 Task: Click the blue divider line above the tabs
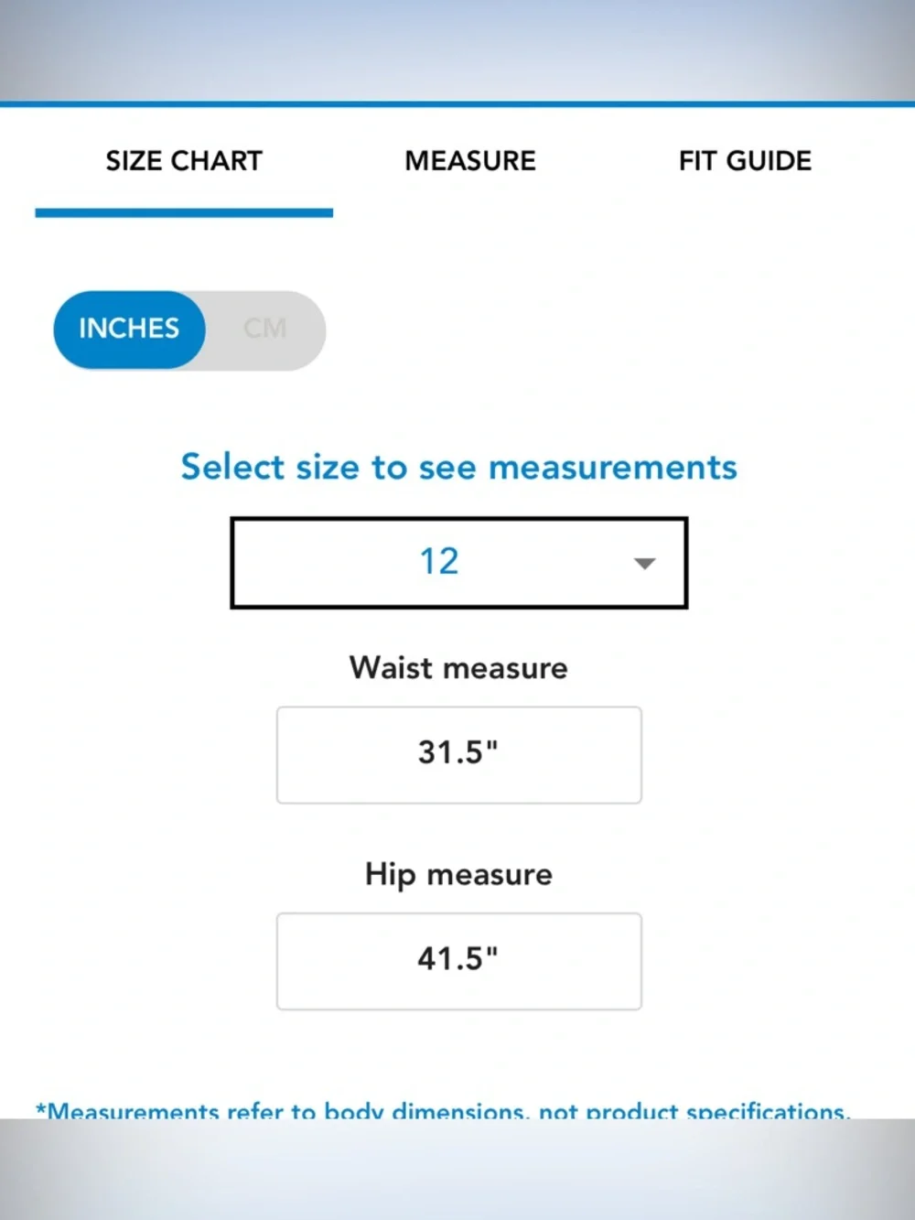click(457, 104)
